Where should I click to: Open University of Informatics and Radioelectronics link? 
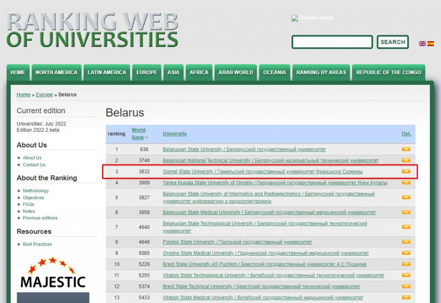pyautogui.click(x=269, y=198)
